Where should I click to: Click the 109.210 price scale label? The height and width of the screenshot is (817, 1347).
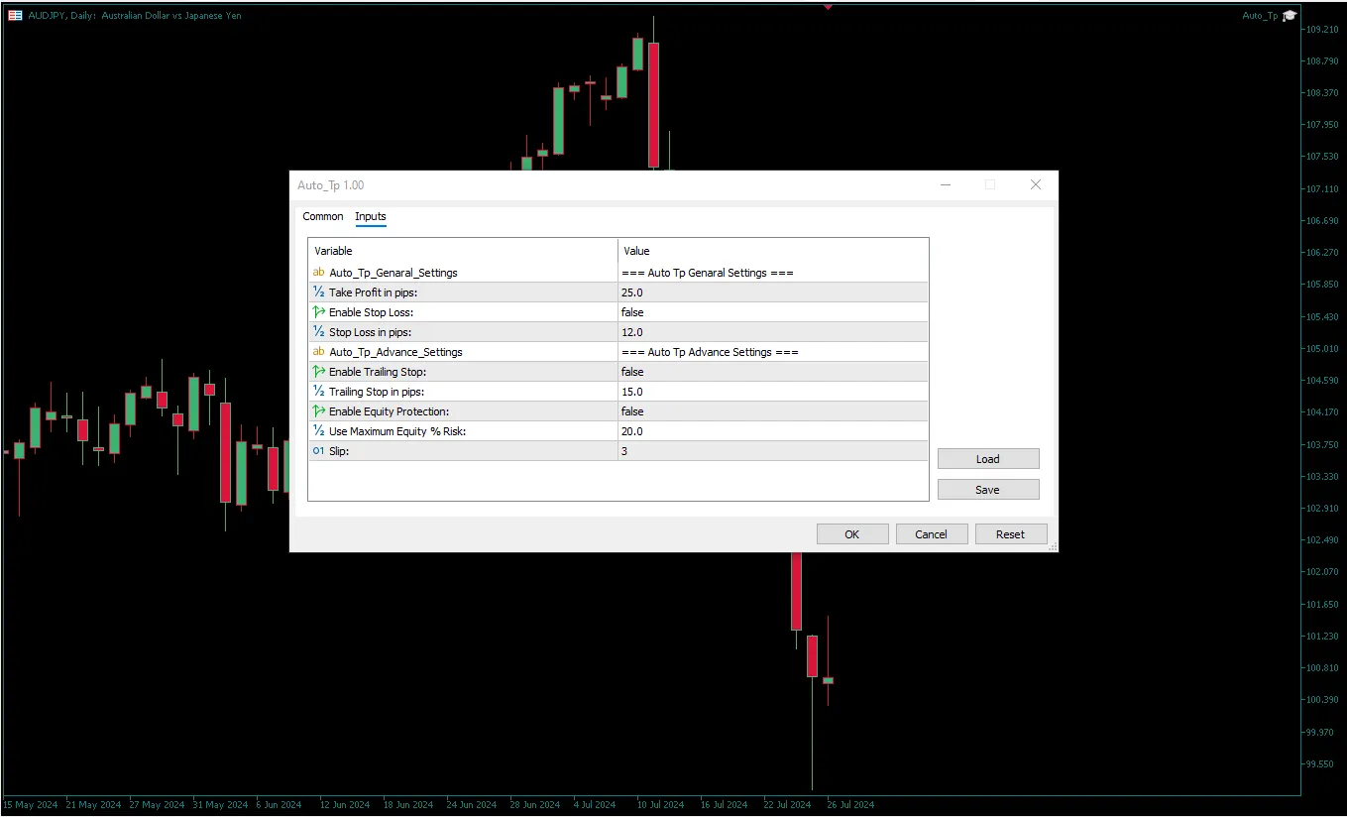point(1322,30)
